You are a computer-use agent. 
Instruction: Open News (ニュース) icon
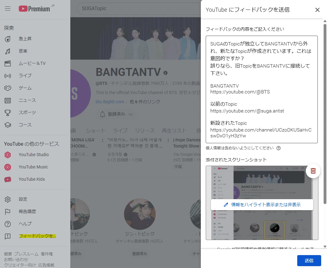(x=8, y=100)
